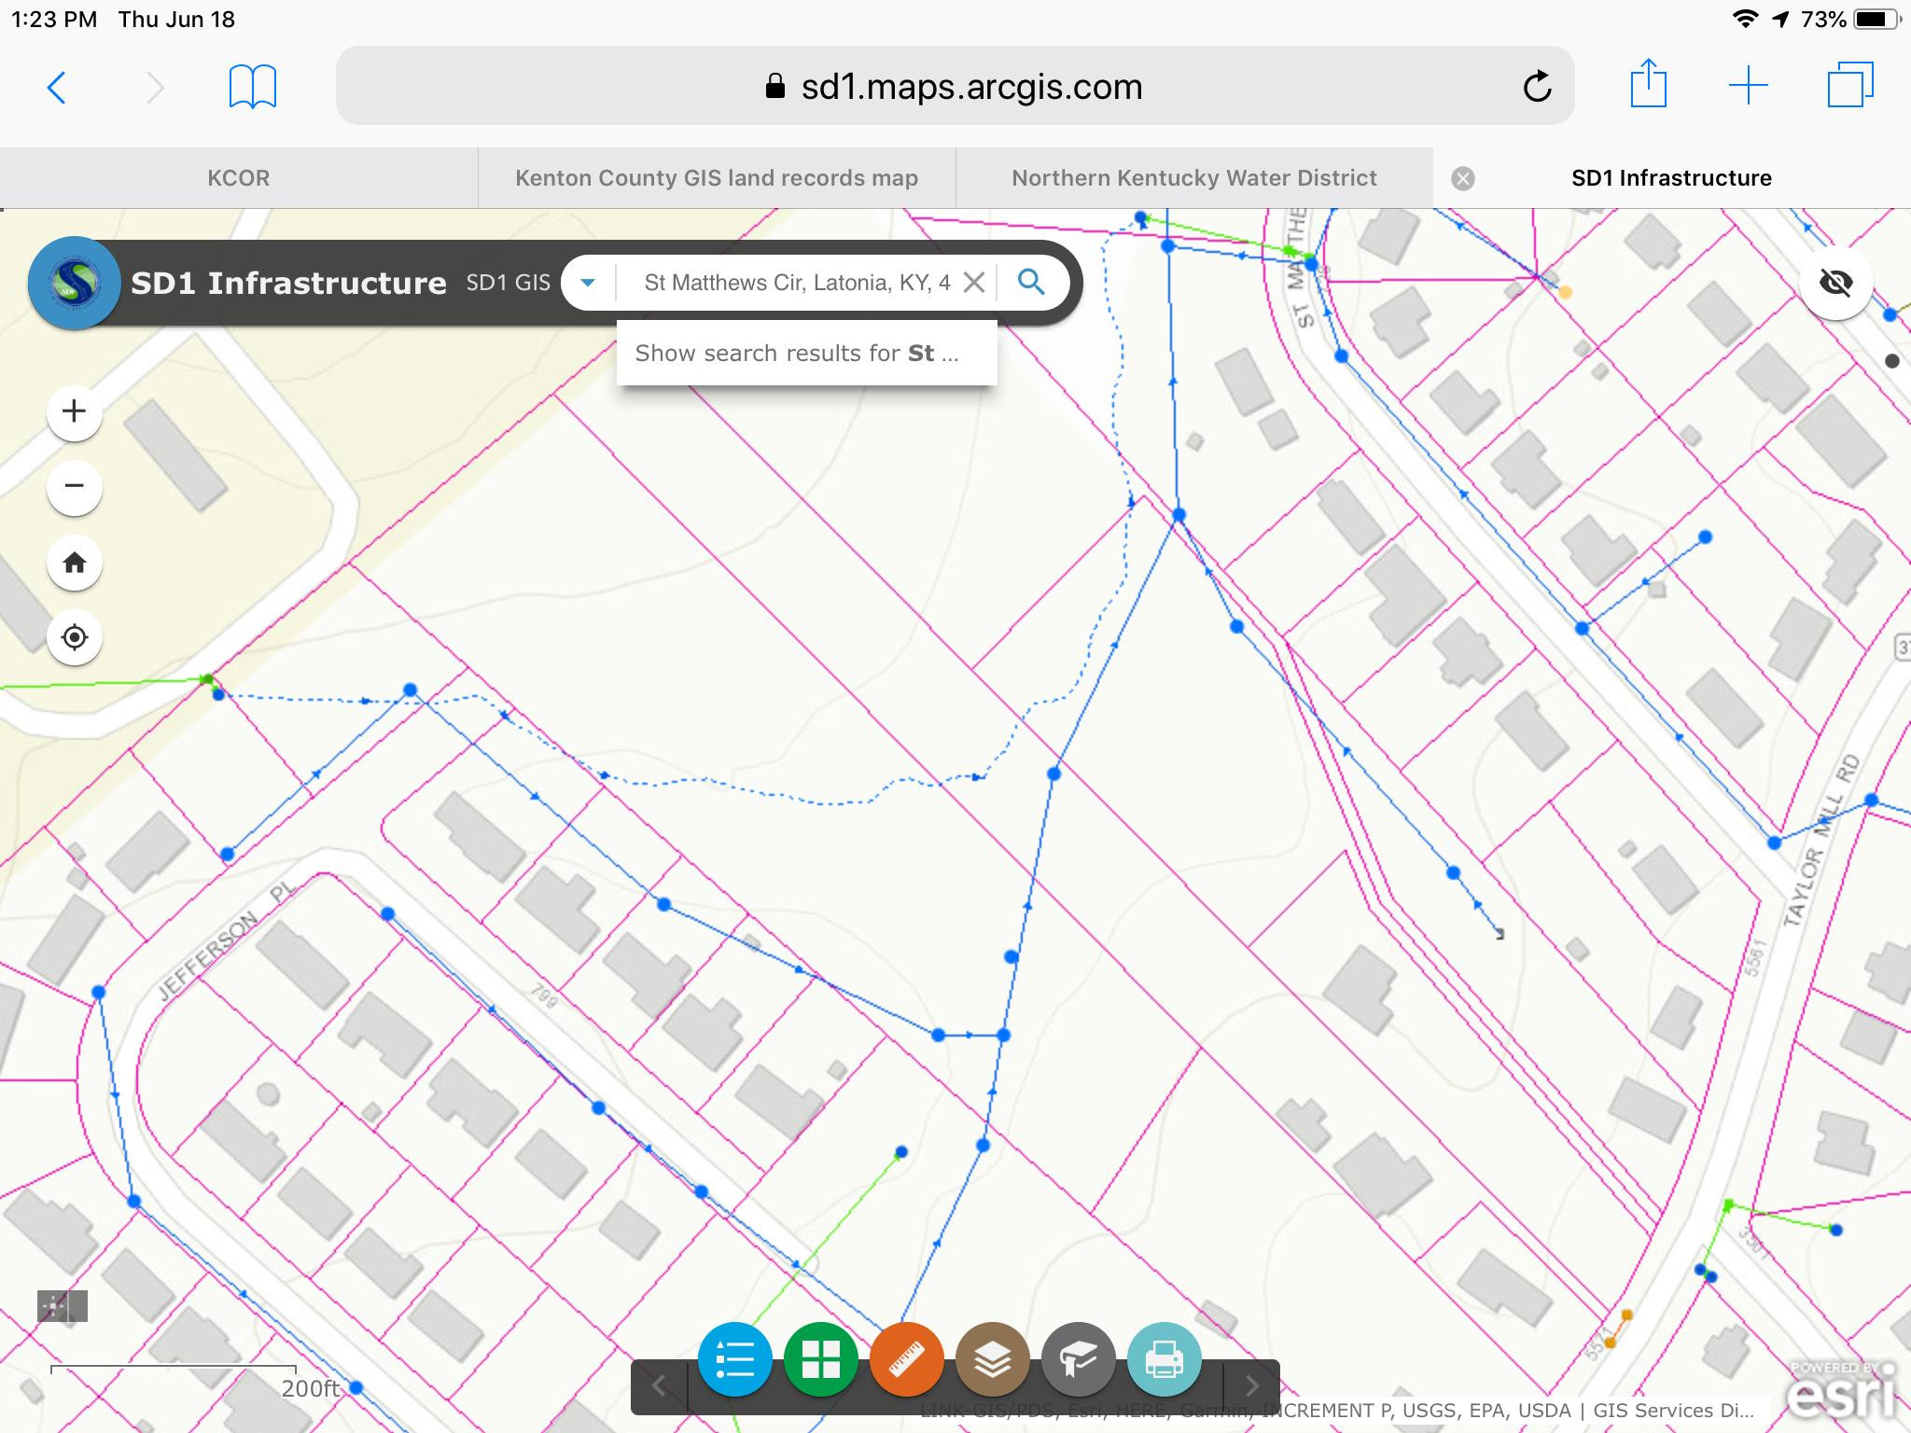Open the Measurement ruler tool
This screenshot has width=1911, height=1433.
907,1359
